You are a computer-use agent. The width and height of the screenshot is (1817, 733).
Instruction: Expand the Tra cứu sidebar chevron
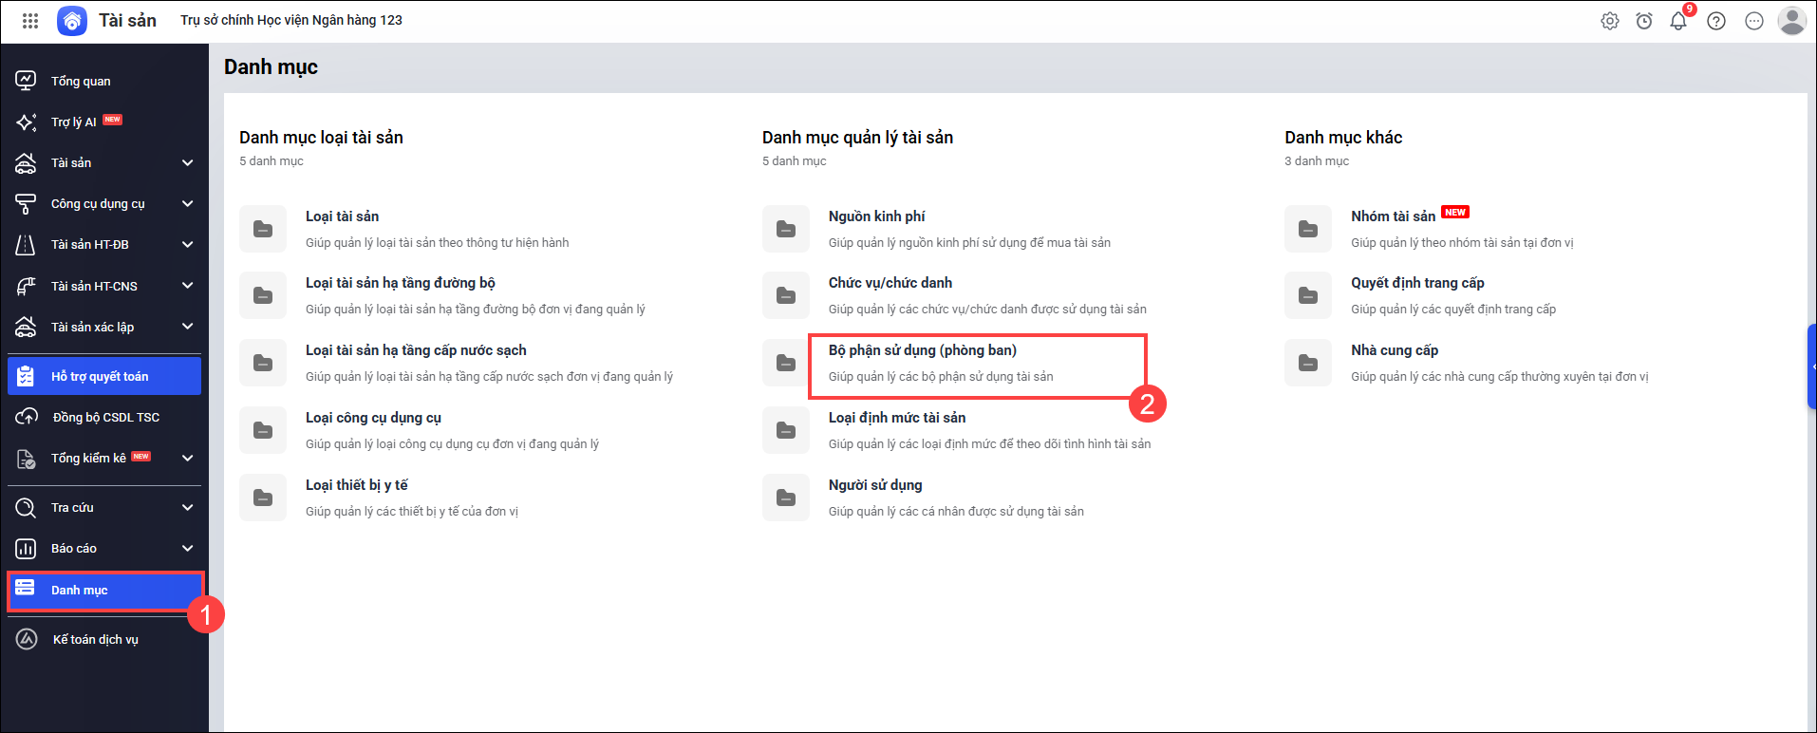tap(187, 508)
